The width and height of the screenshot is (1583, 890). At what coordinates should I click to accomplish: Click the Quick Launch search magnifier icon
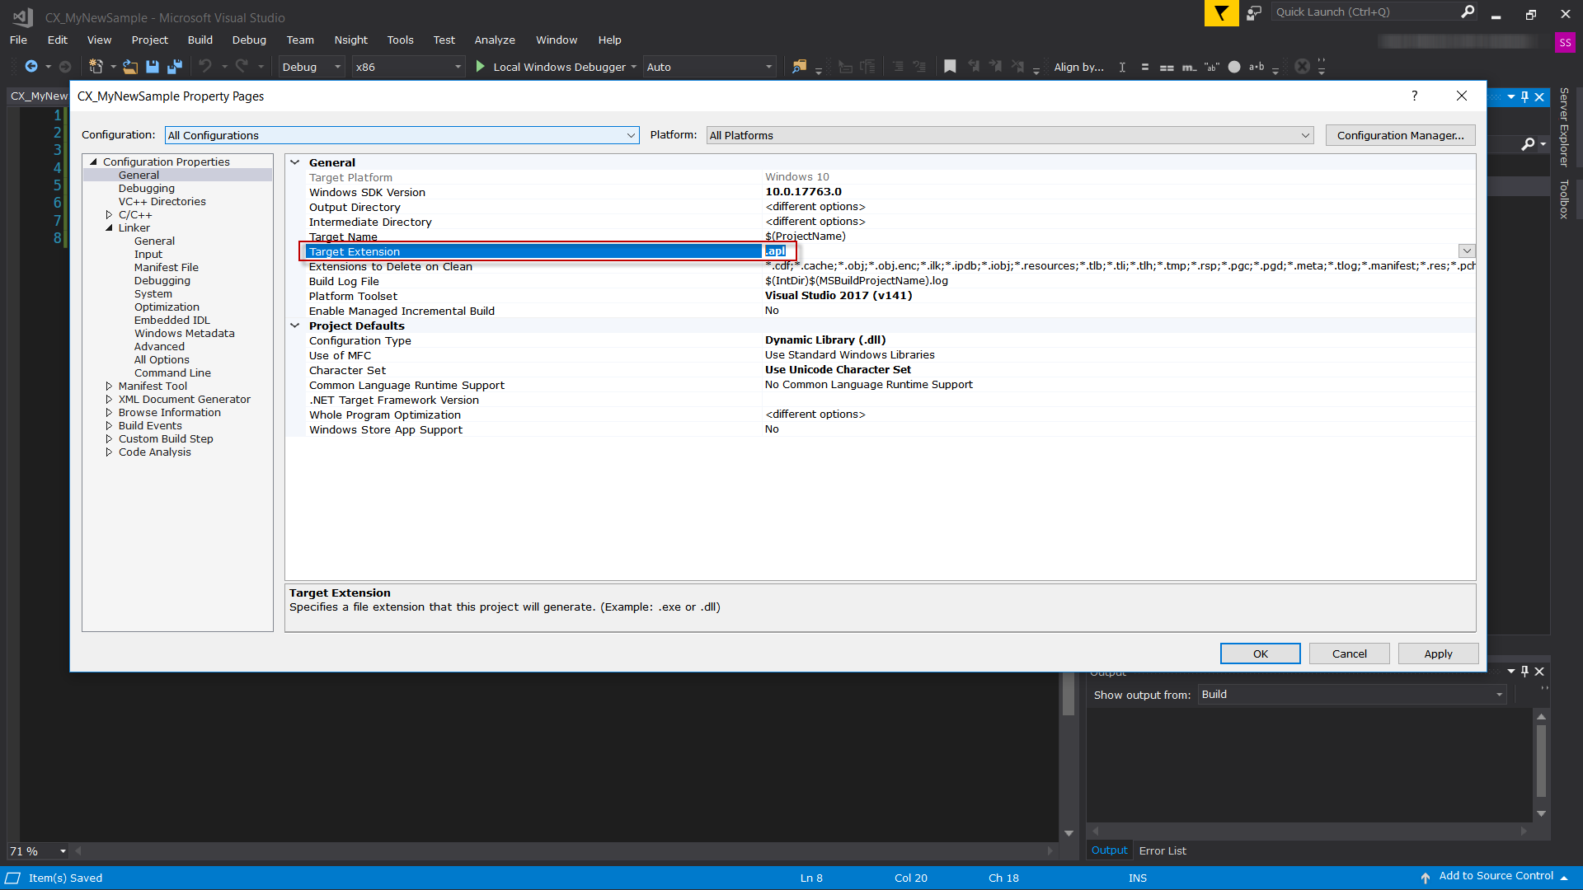(1468, 12)
